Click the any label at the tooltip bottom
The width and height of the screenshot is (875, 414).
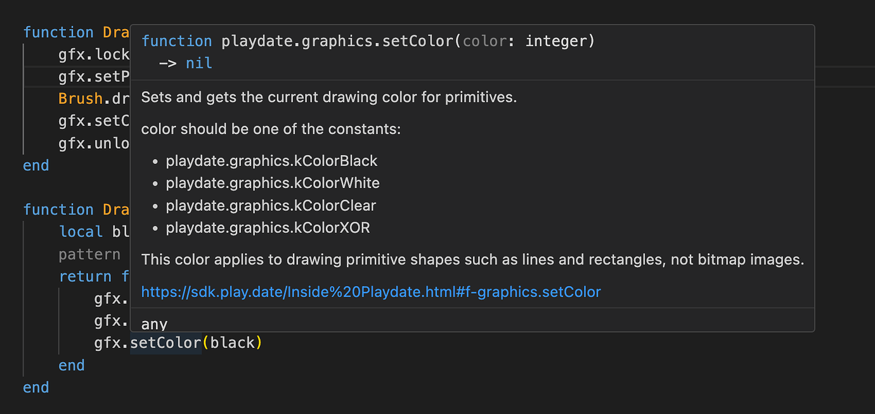click(153, 323)
